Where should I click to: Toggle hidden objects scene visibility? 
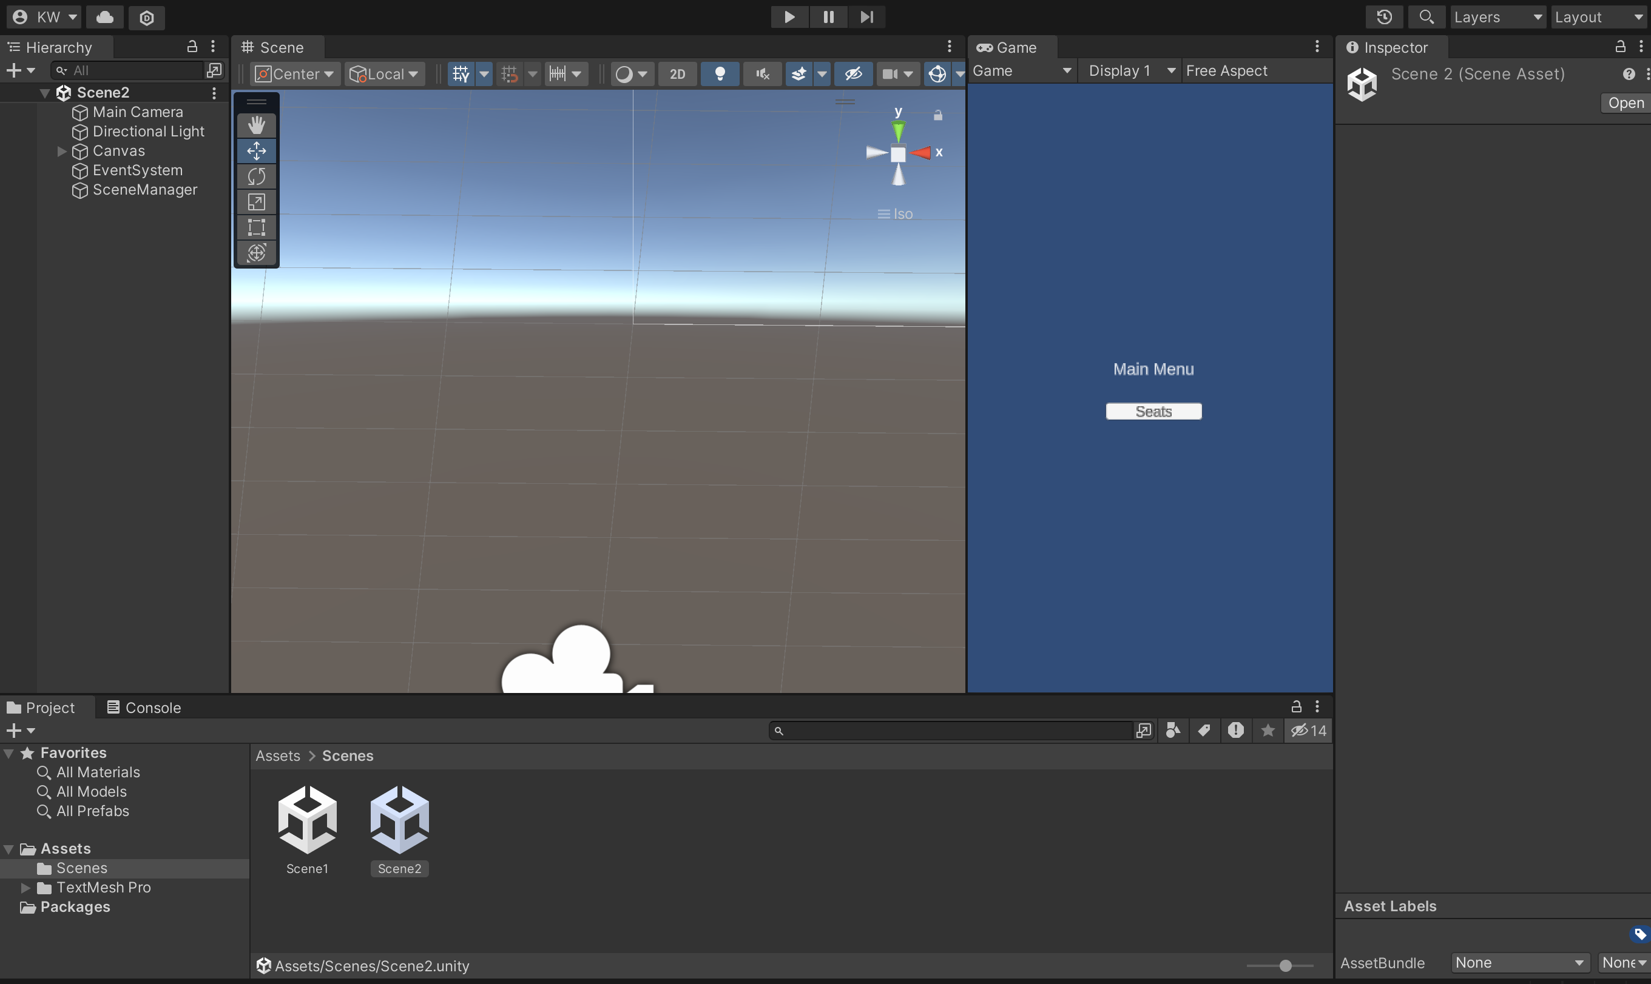[853, 73]
